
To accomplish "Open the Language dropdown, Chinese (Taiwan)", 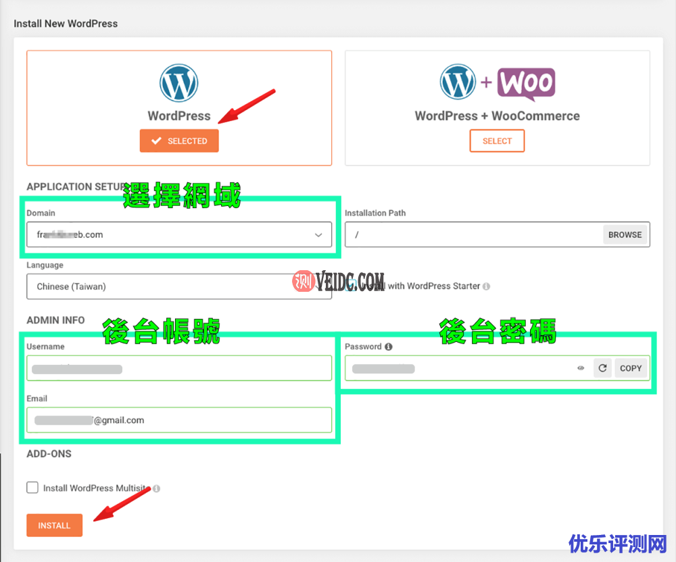I will (x=179, y=287).
